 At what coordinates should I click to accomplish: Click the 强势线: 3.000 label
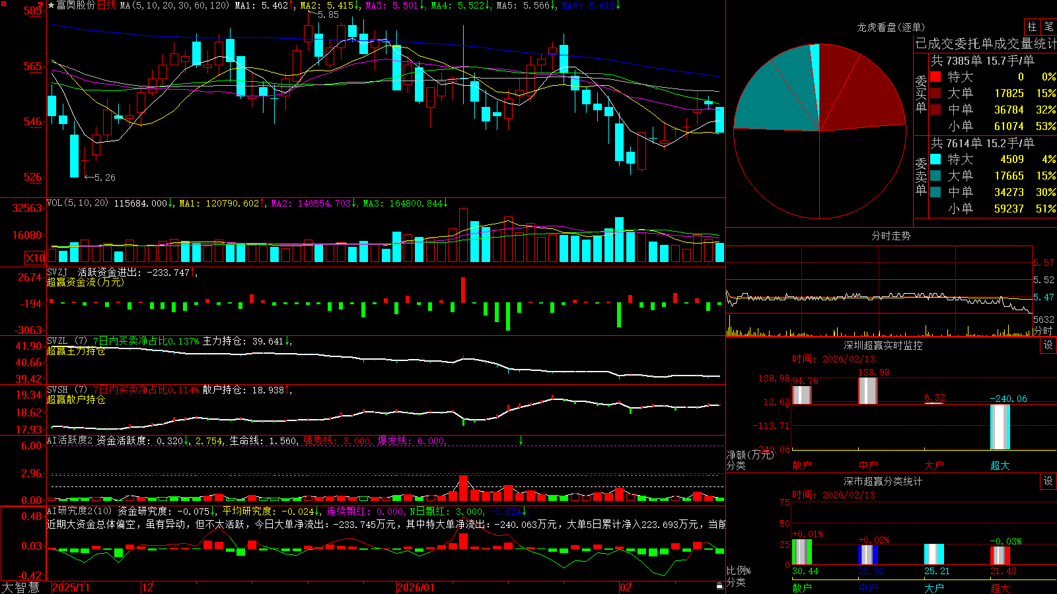337,440
